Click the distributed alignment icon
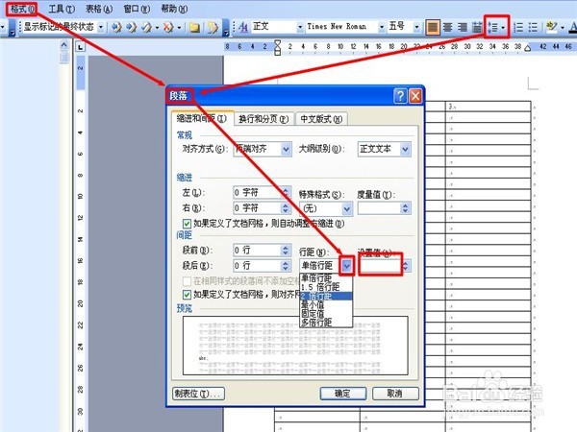Screen dimensions: 577x432 tap(477, 27)
